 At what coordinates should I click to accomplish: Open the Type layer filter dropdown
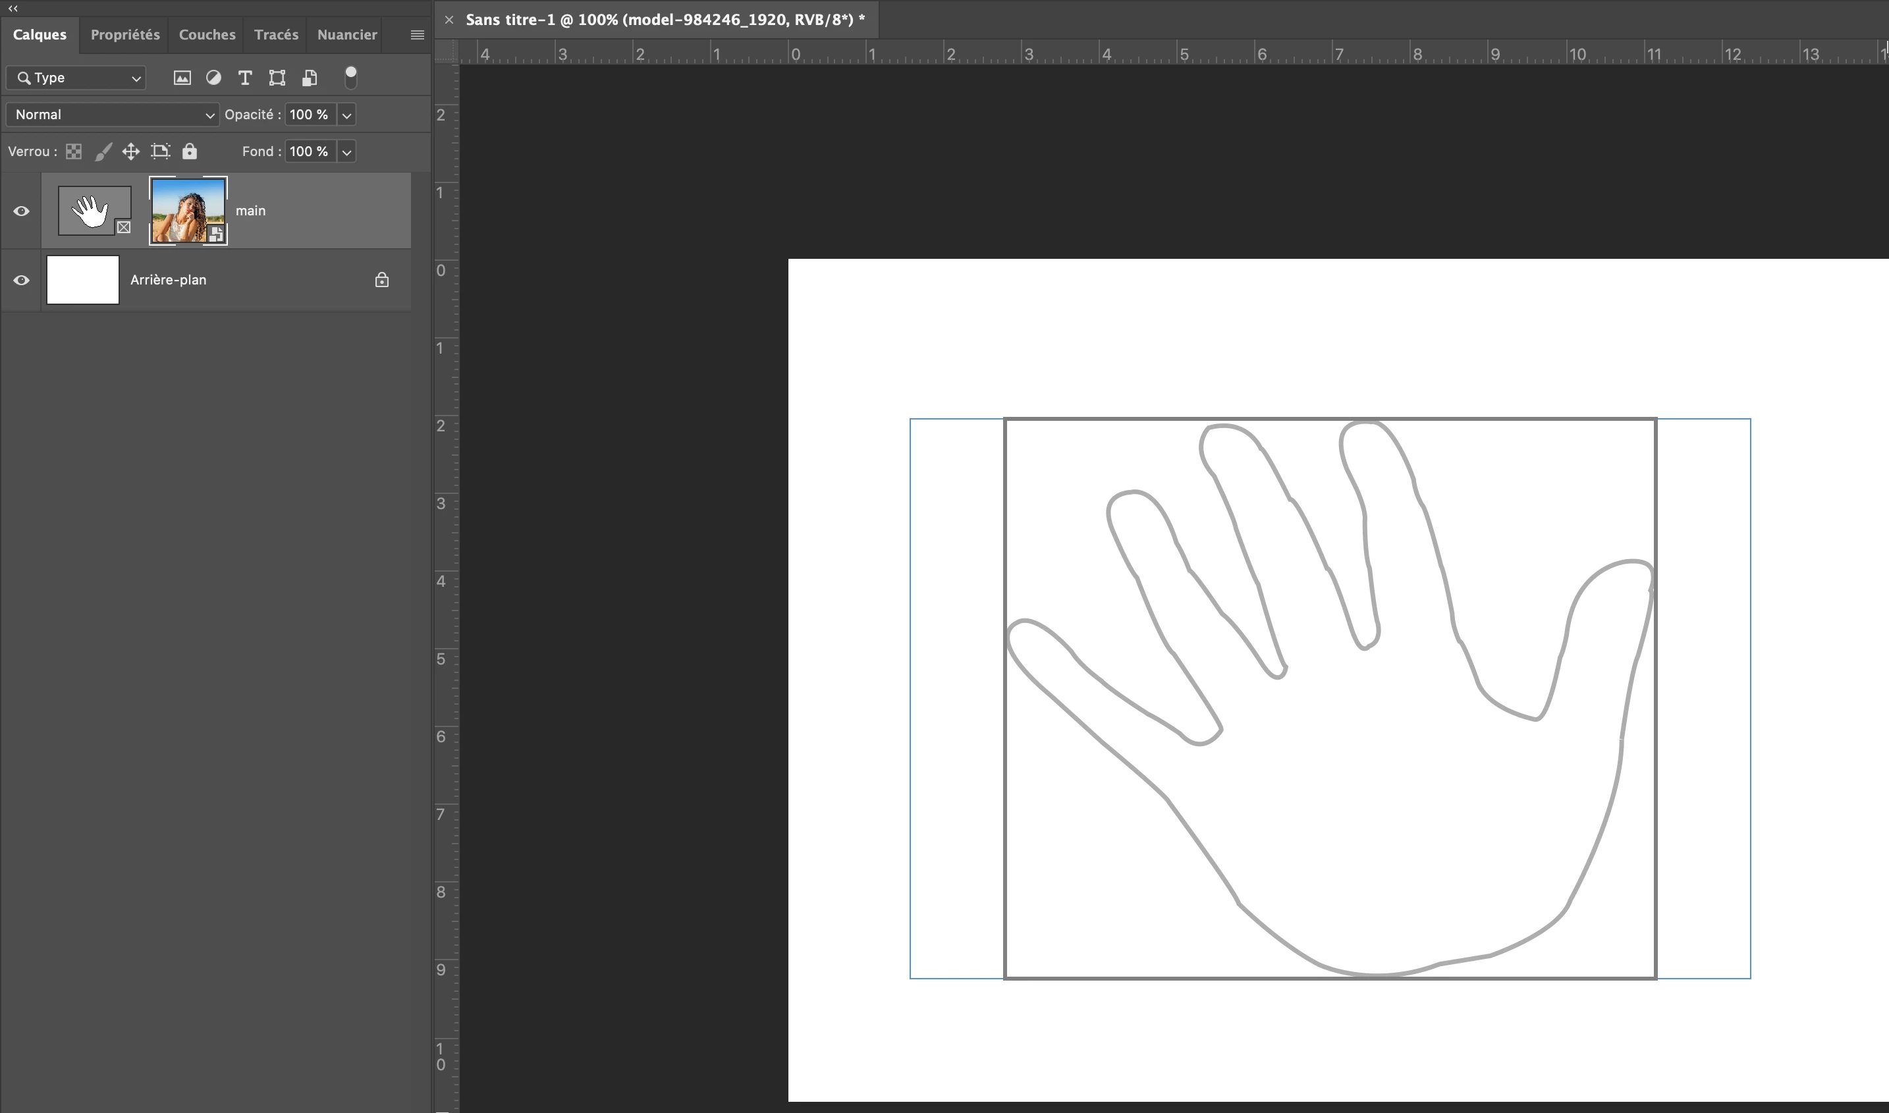pos(76,78)
